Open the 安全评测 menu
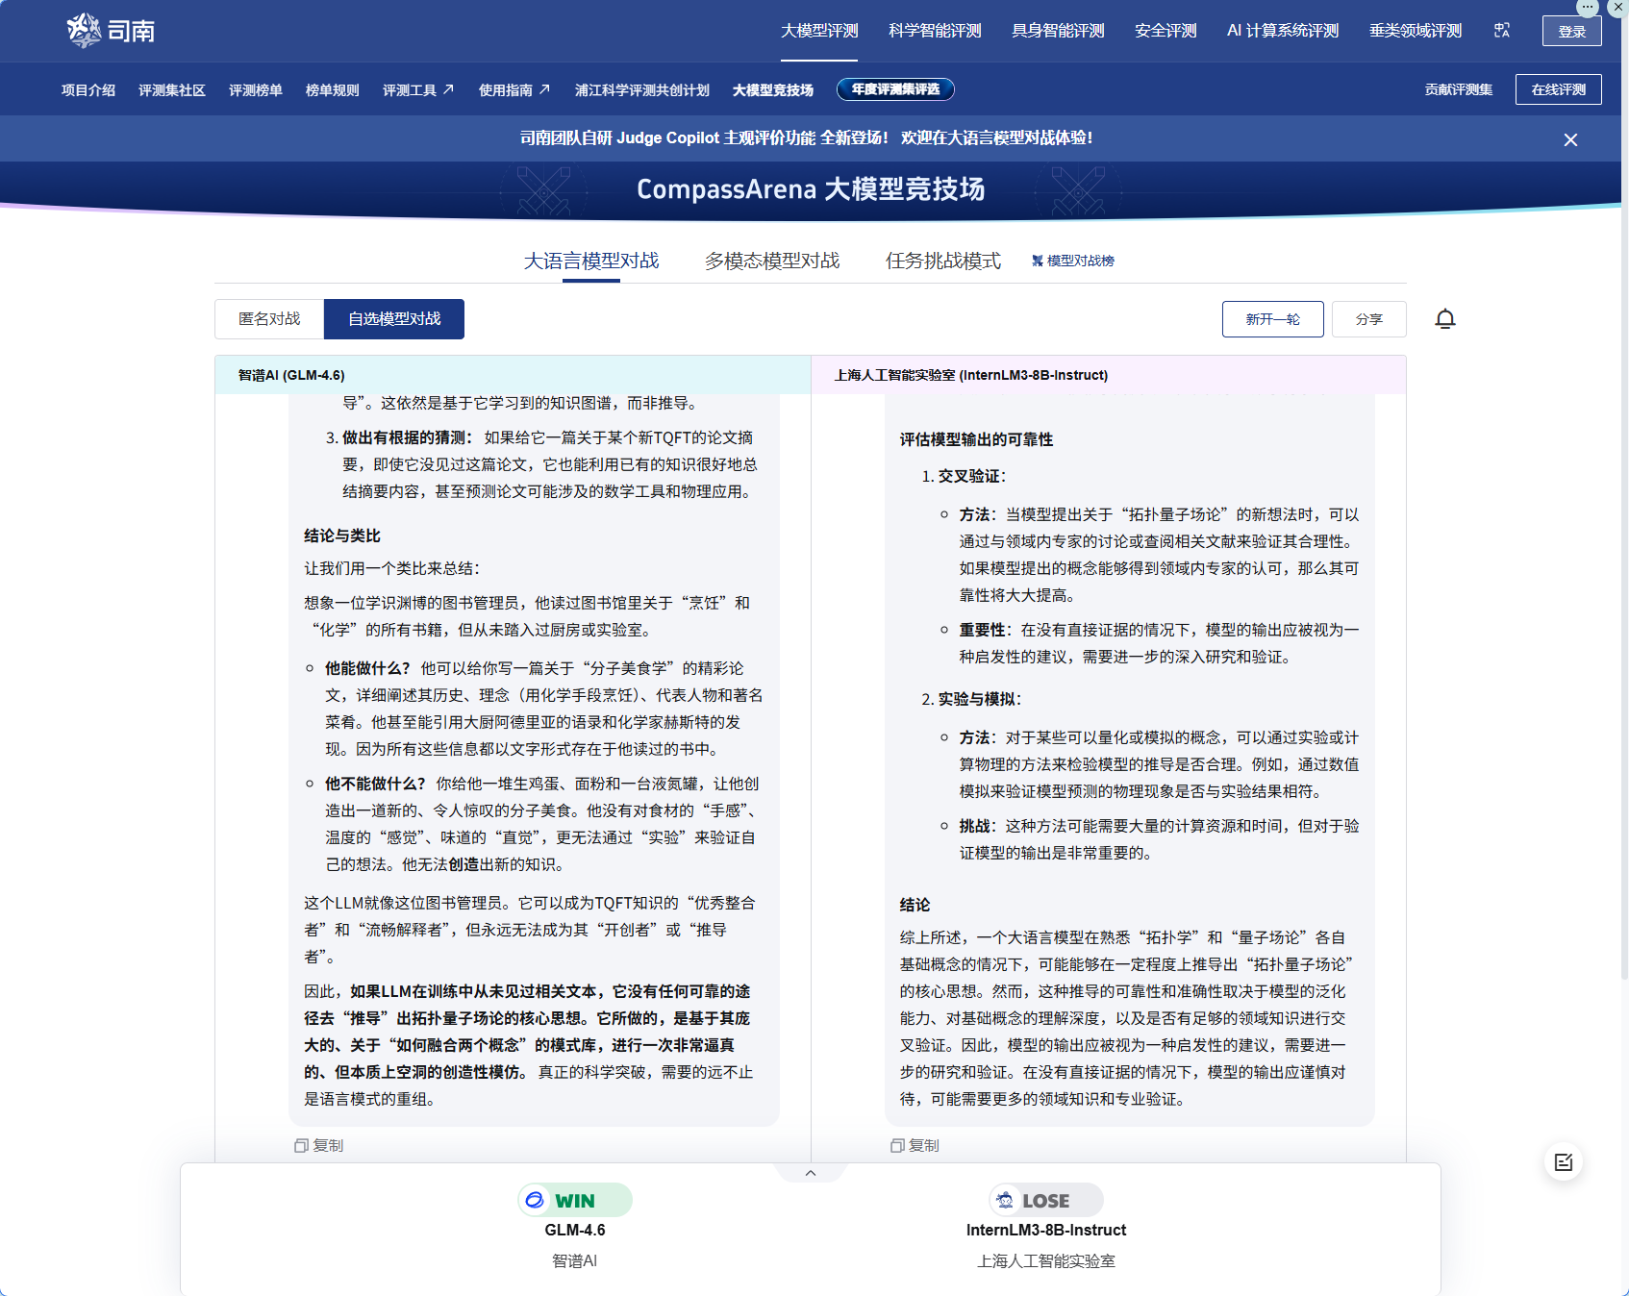 click(1165, 31)
